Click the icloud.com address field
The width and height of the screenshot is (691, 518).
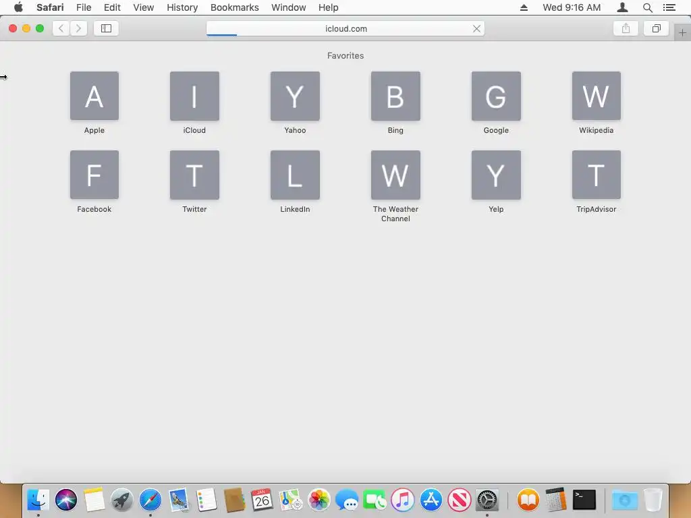345,28
